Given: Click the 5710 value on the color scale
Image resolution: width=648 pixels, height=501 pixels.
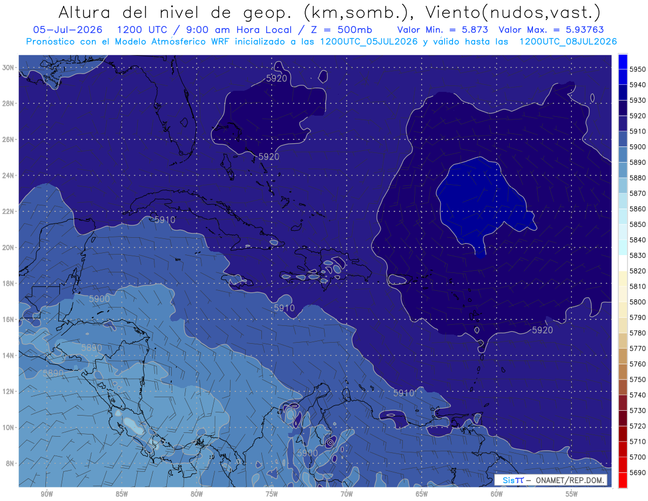Looking at the screenshot, I should coord(638,441).
